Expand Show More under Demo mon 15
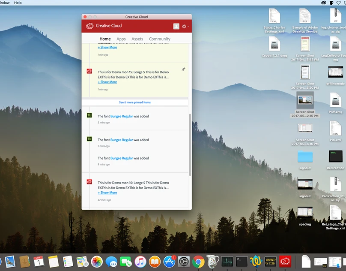Screen dimensions: 346x271 (x=107, y=82)
